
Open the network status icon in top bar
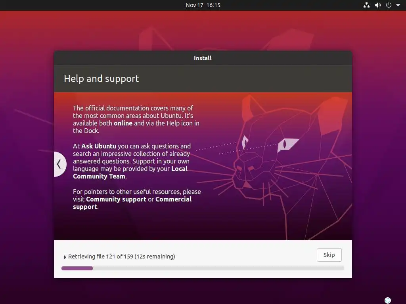(366, 5)
